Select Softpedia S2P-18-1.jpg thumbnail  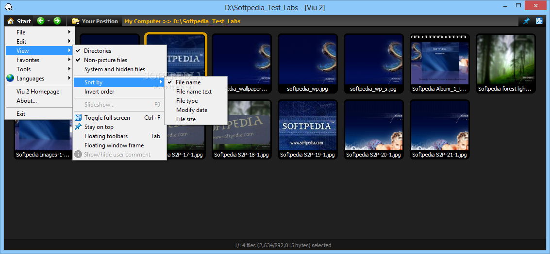(242, 129)
